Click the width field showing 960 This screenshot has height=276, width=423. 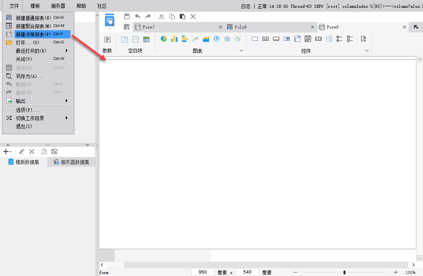pyautogui.click(x=203, y=272)
